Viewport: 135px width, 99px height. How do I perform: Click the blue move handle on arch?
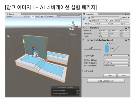tap(33, 50)
